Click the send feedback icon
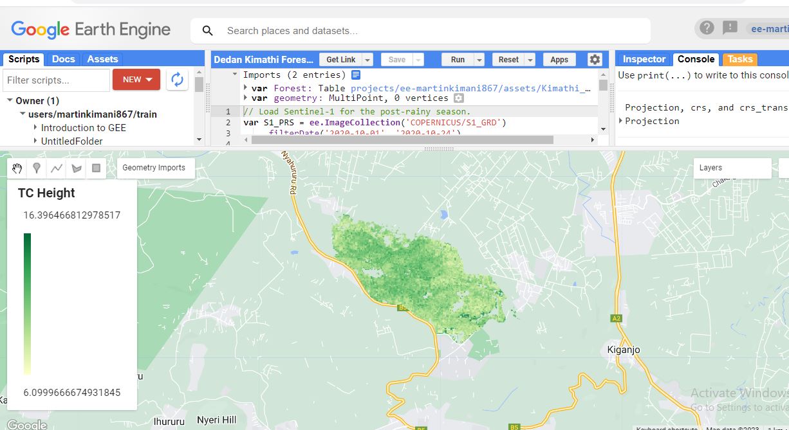The width and height of the screenshot is (789, 430). [730, 28]
